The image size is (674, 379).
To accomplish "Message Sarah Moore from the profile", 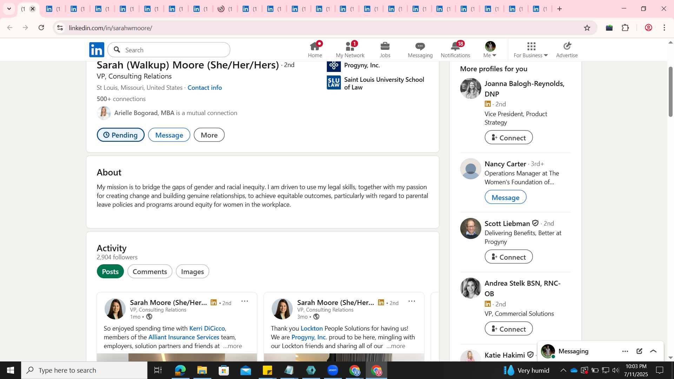I will pos(169,135).
